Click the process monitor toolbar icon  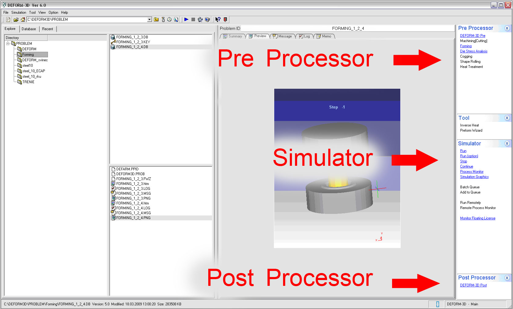point(200,20)
